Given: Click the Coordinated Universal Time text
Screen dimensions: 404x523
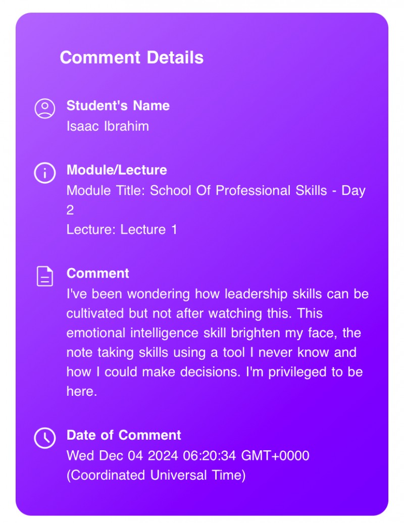Looking at the screenshot, I should [x=156, y=475].
